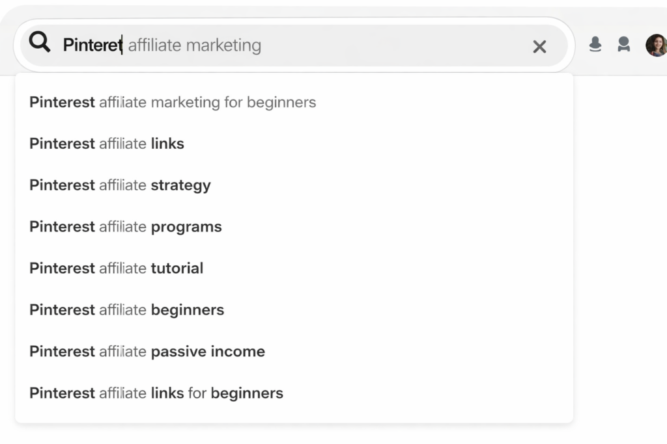
Task: Pick the 'Pinterest affiliate strategy' suggestion
Action: coord(120,185)
